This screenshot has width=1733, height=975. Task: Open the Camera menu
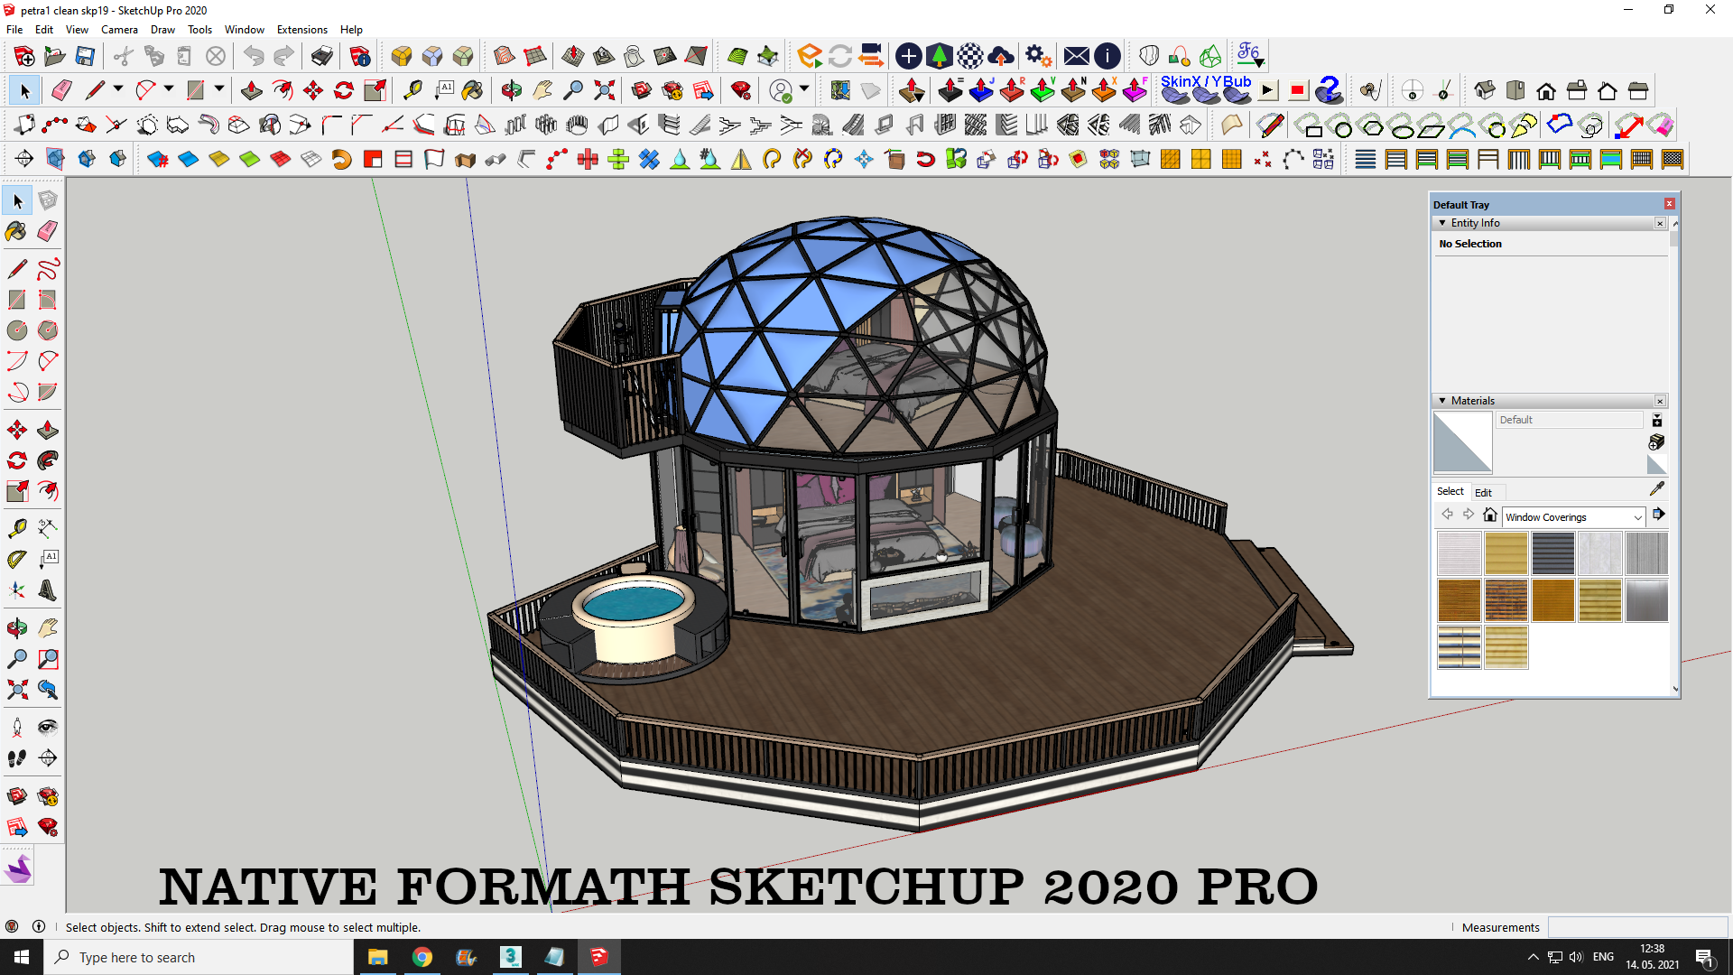(119, 30)
